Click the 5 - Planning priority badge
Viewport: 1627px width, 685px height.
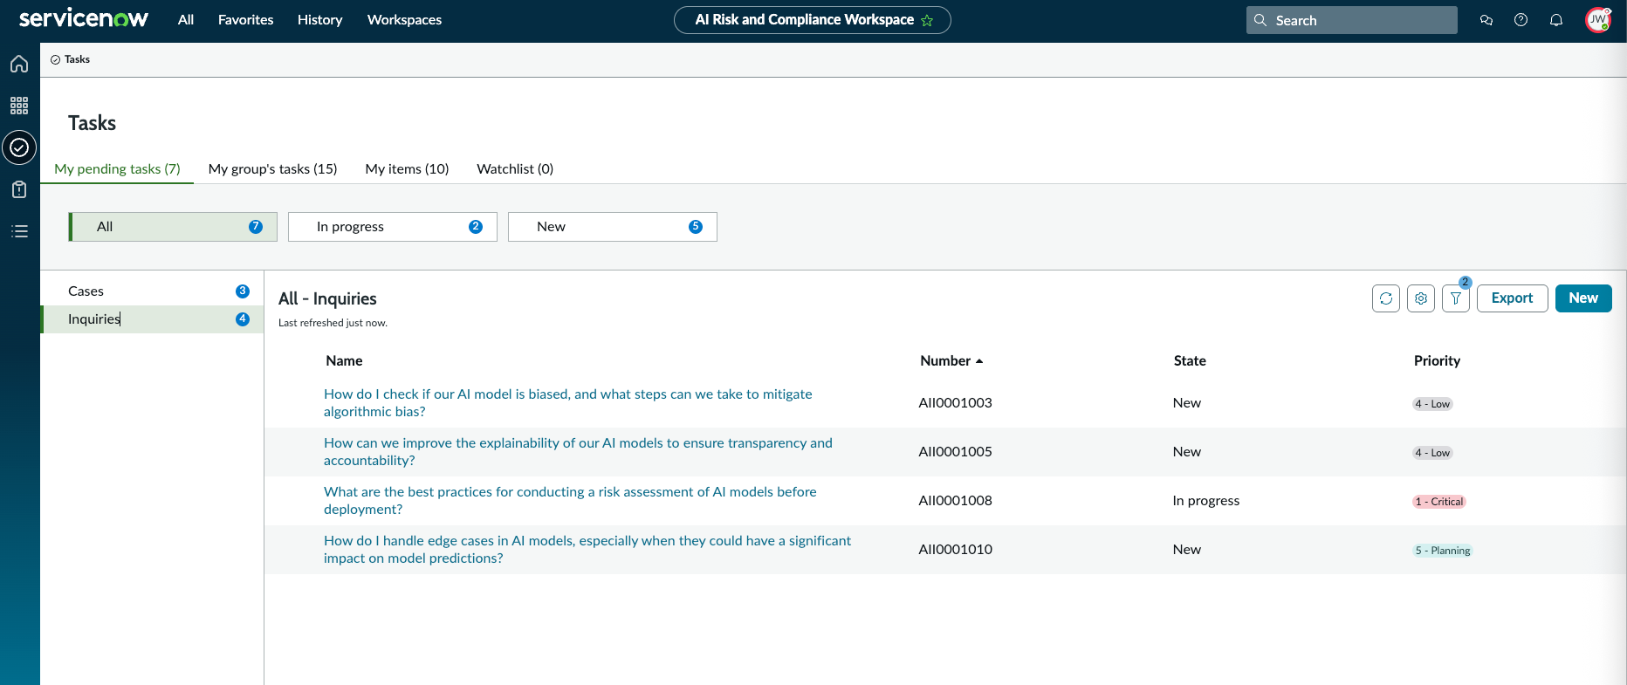[1443, 551]
